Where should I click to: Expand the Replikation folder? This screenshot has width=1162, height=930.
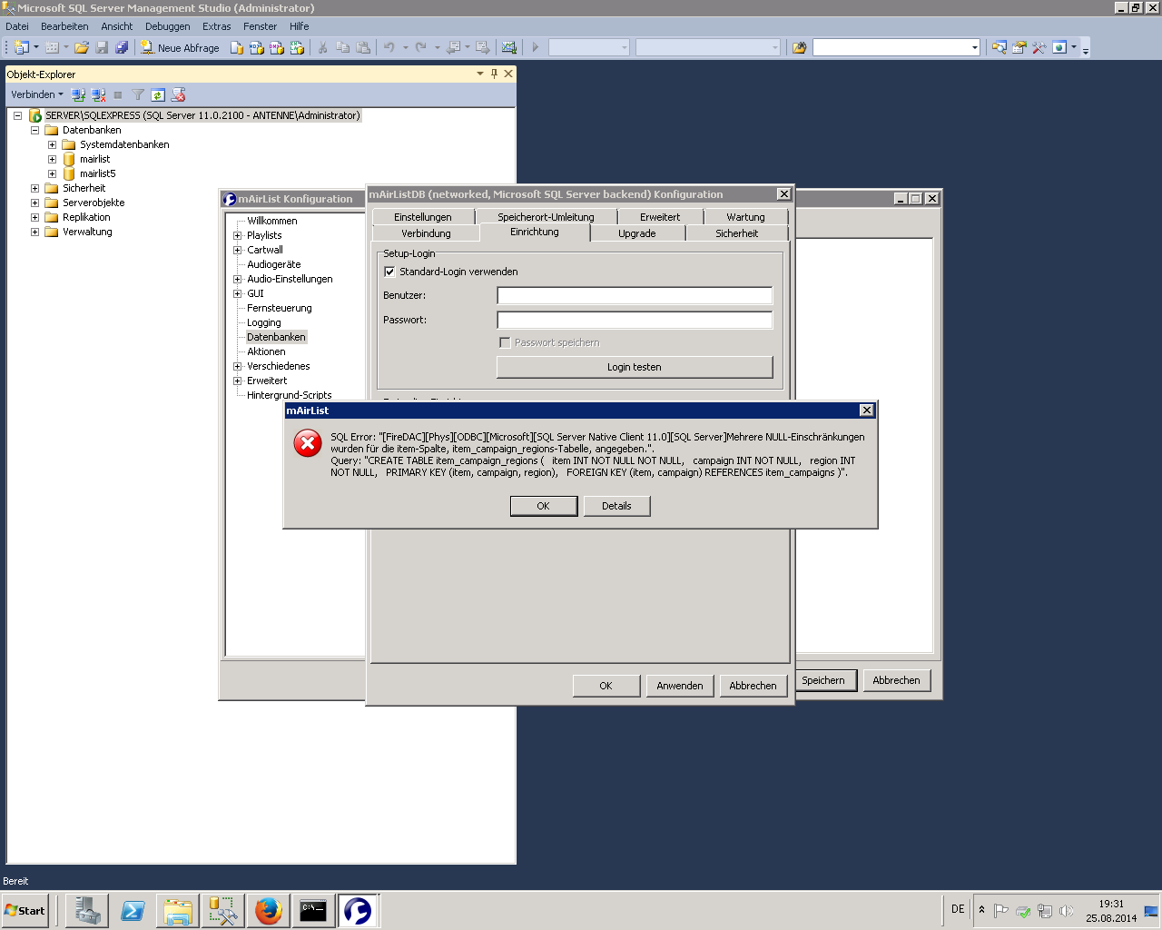coord(34,217)
